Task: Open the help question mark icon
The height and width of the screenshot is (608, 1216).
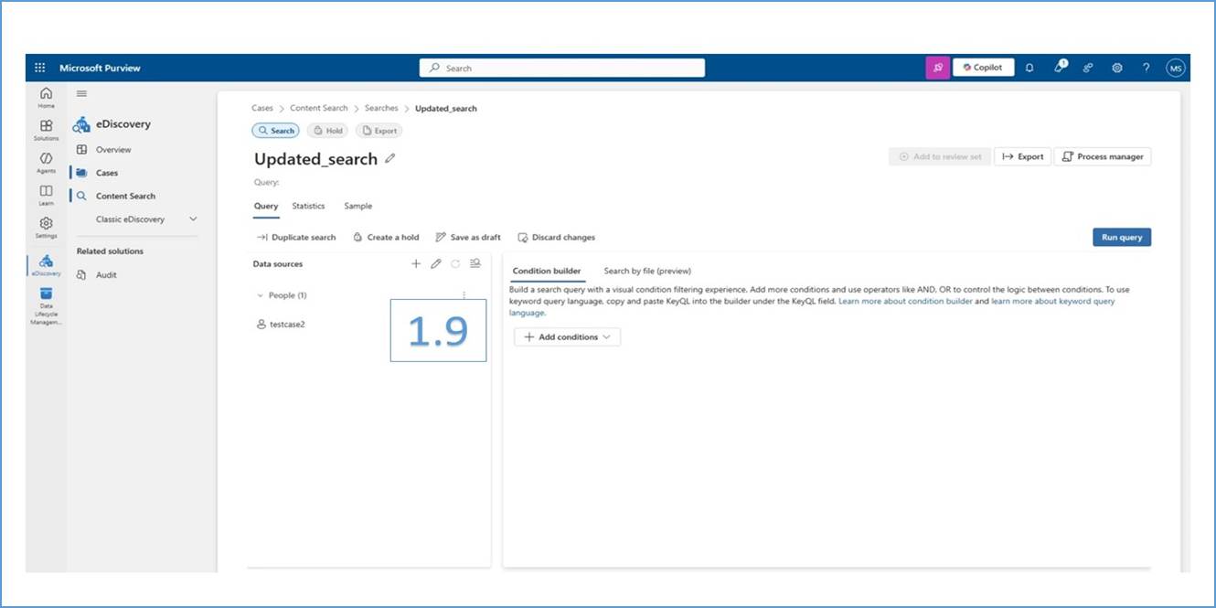Action: point(1146,68)
